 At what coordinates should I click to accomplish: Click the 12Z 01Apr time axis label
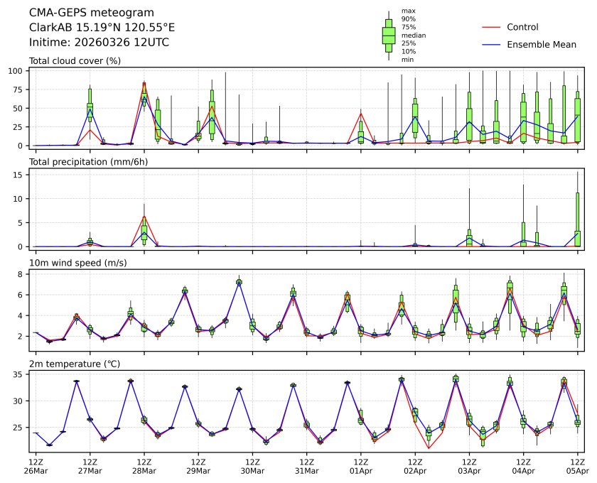tap(361, 466)
